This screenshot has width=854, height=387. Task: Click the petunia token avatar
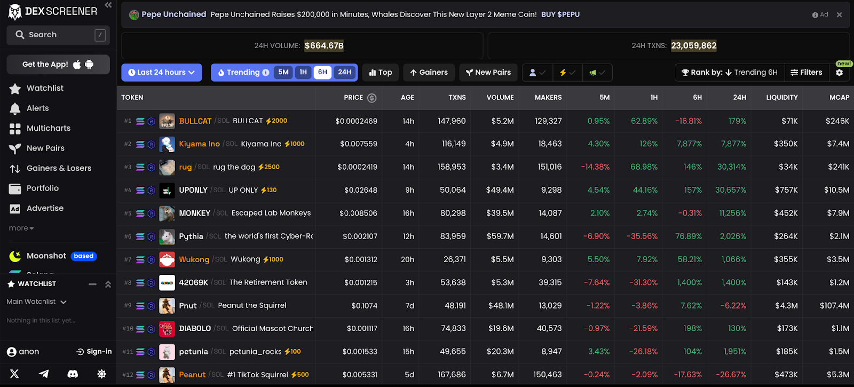(167, 352)
